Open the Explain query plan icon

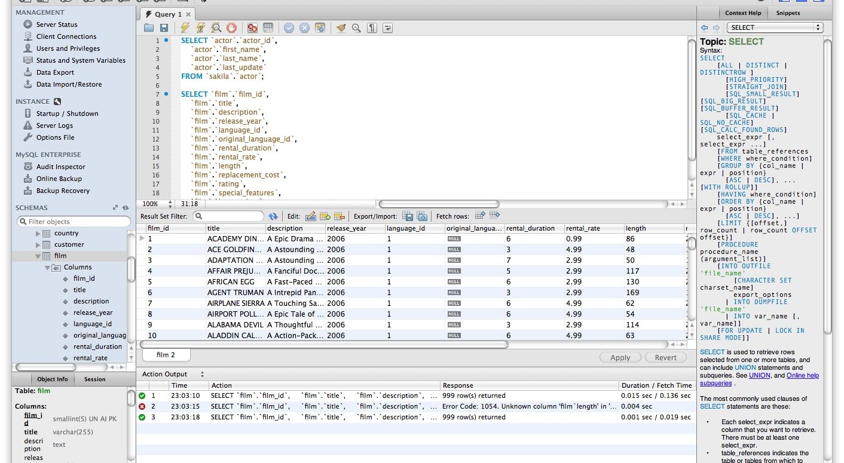coord(216,27)
